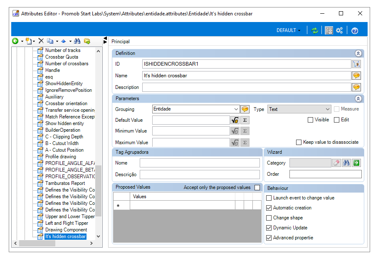
Task: Collapse the Parameters section
Action: click(x=358, y=98)
